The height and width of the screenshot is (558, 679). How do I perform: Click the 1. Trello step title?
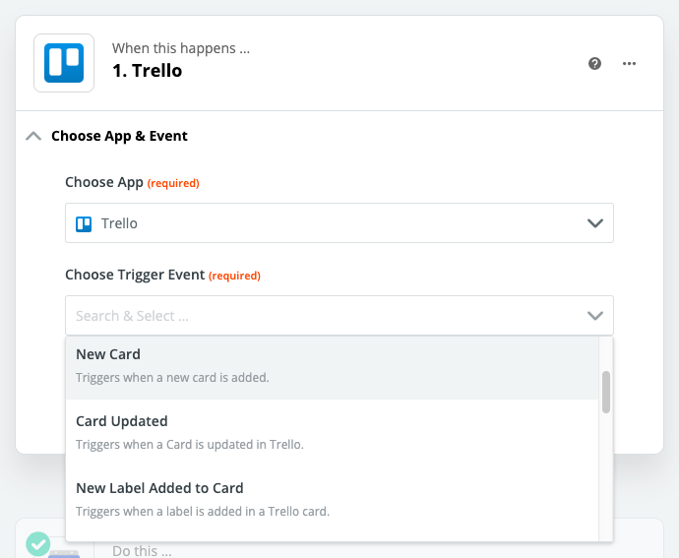(148, 71)
